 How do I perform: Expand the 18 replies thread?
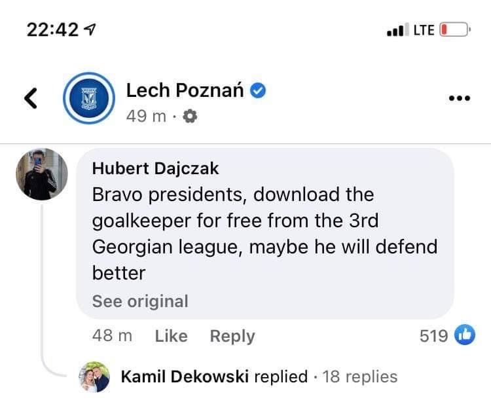coord(360,376)
